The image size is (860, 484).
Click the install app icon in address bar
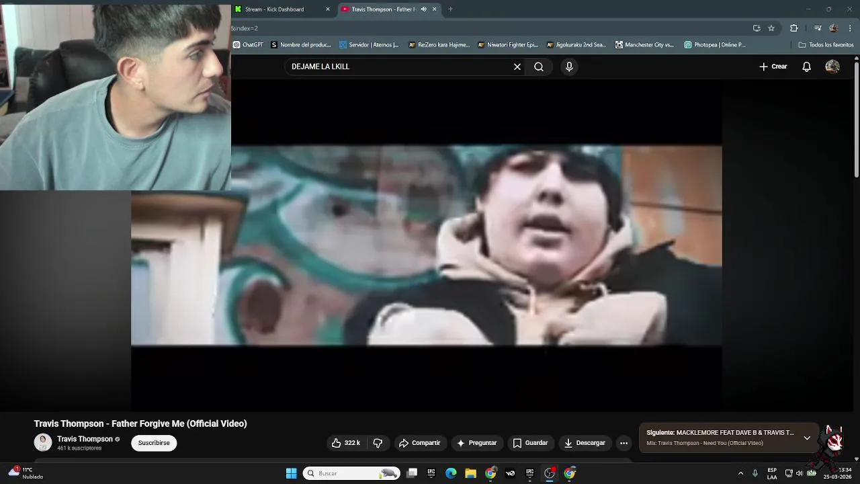click(x=757, y=28)
